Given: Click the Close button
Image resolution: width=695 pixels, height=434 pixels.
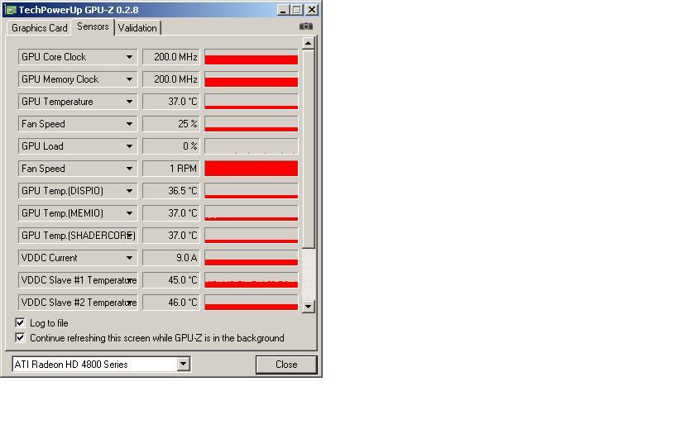Looking at the screenshot, I should [286, 365].
